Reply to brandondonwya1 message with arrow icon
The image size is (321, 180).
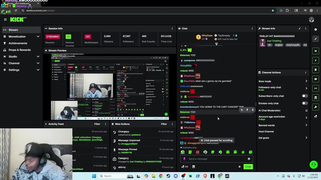[242, 110]
